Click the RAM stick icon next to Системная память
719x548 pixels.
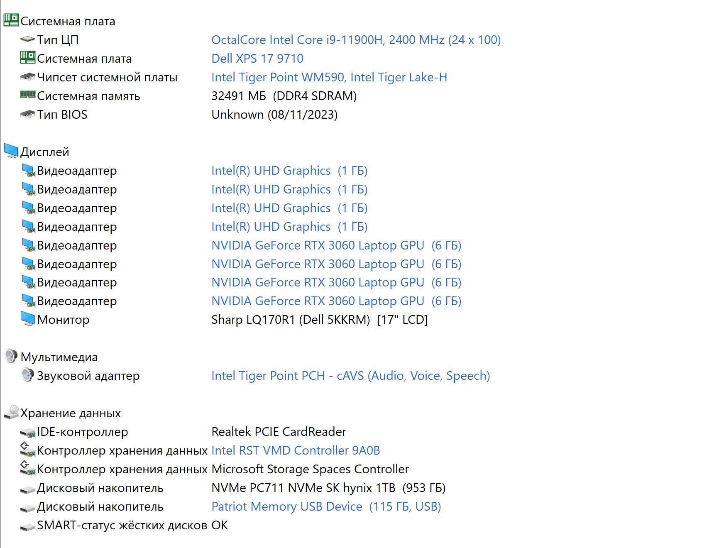point(27,95)
